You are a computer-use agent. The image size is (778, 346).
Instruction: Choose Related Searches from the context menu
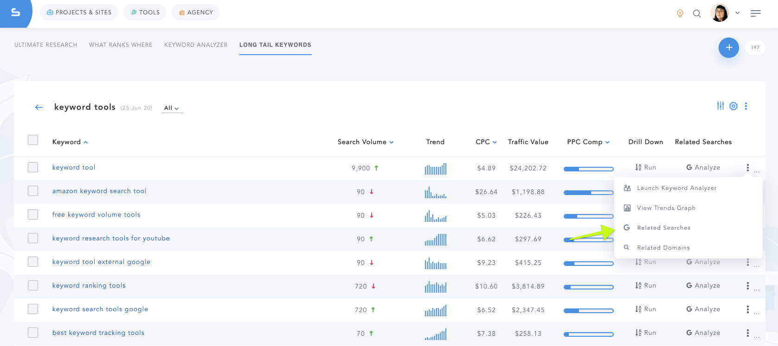click(x=663, y=228)
